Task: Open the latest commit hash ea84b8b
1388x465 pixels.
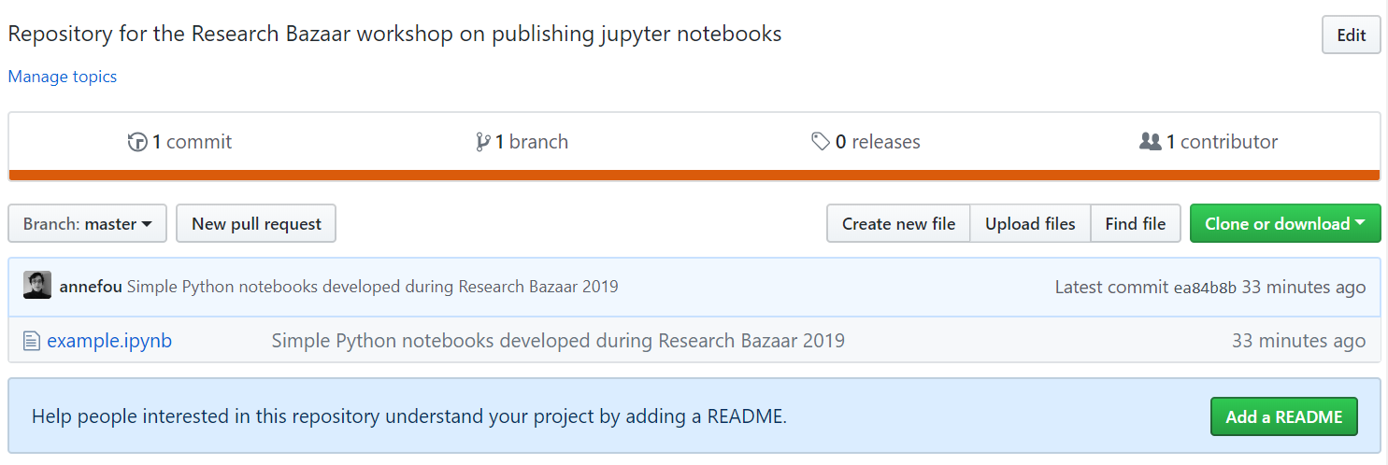Action: tap(1205, 288)
